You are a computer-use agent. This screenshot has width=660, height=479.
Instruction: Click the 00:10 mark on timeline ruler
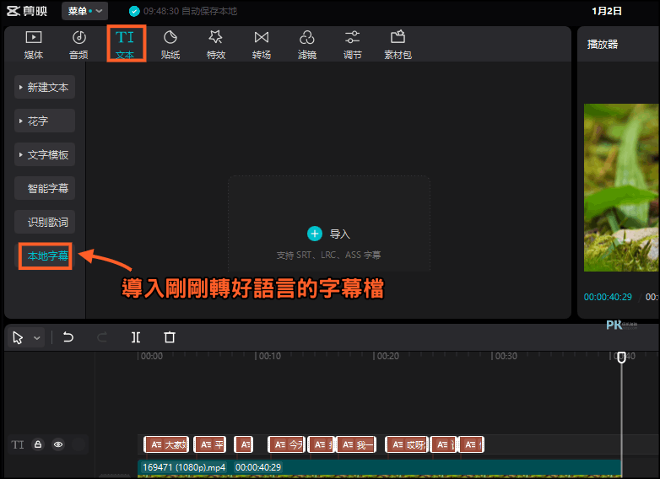click(x=269, y=356)
